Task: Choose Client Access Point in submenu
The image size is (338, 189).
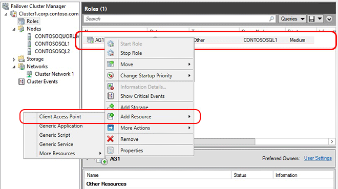Action: pos(64,116)
